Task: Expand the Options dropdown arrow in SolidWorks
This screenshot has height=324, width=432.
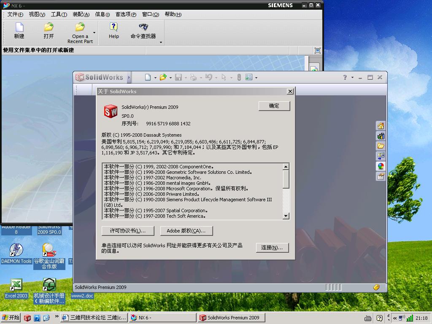Action: pyautogui.click(x=256, y=78)
